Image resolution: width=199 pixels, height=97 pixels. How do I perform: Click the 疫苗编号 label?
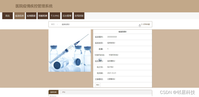click(x=99, y=37)
